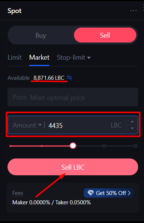
Task: Click the available balance 8,871.66 LBC
Action: 49,78
